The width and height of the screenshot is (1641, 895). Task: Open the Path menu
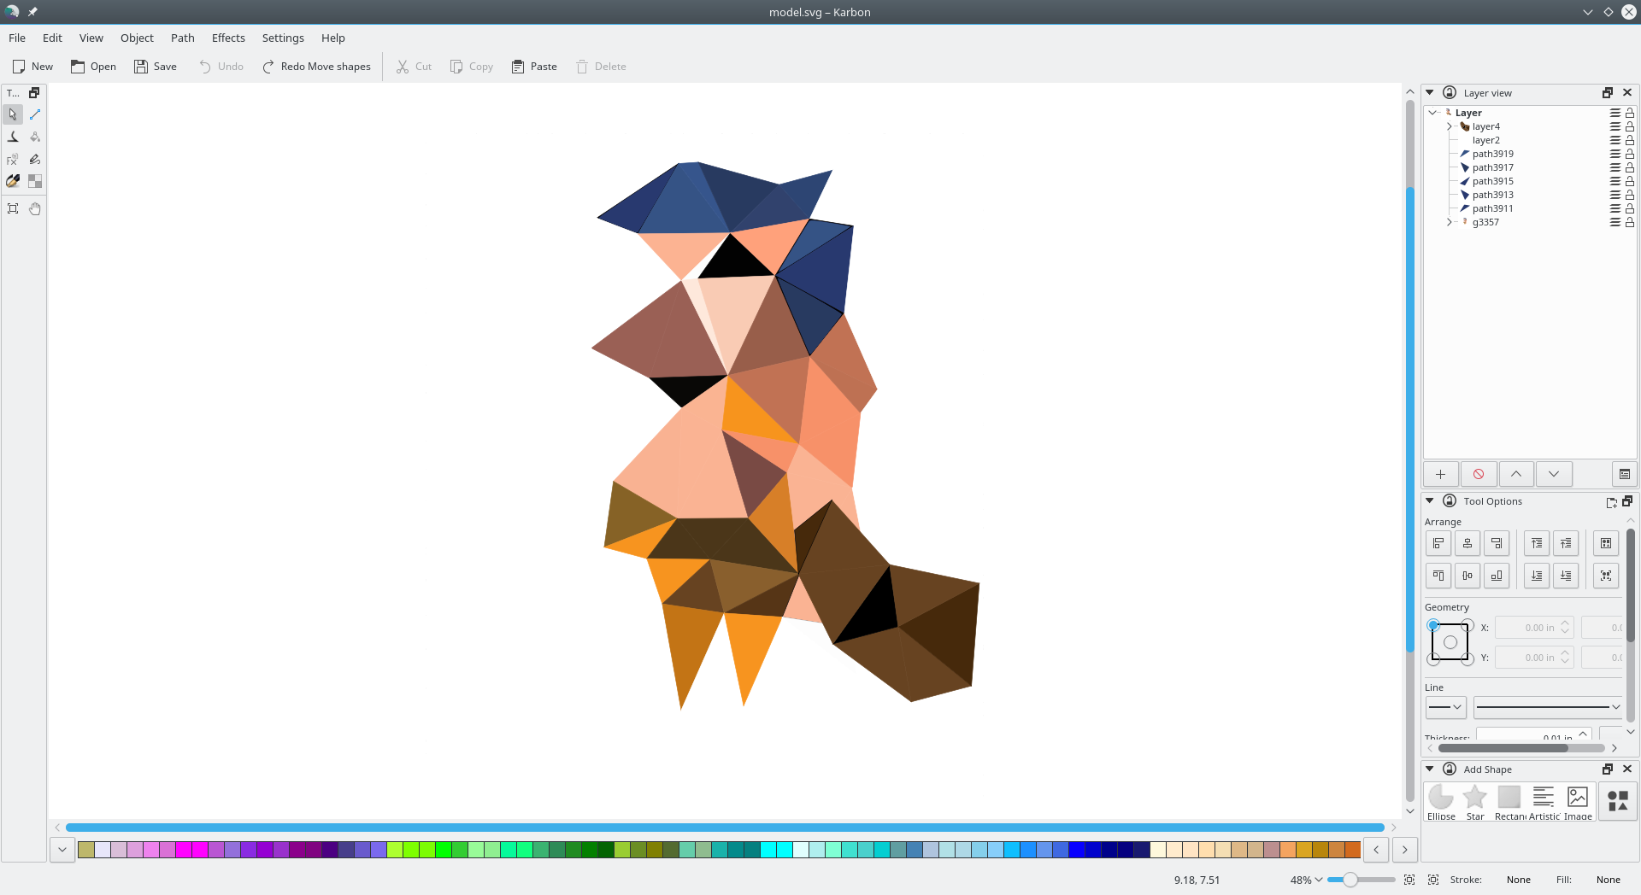[x=182, y=38]
